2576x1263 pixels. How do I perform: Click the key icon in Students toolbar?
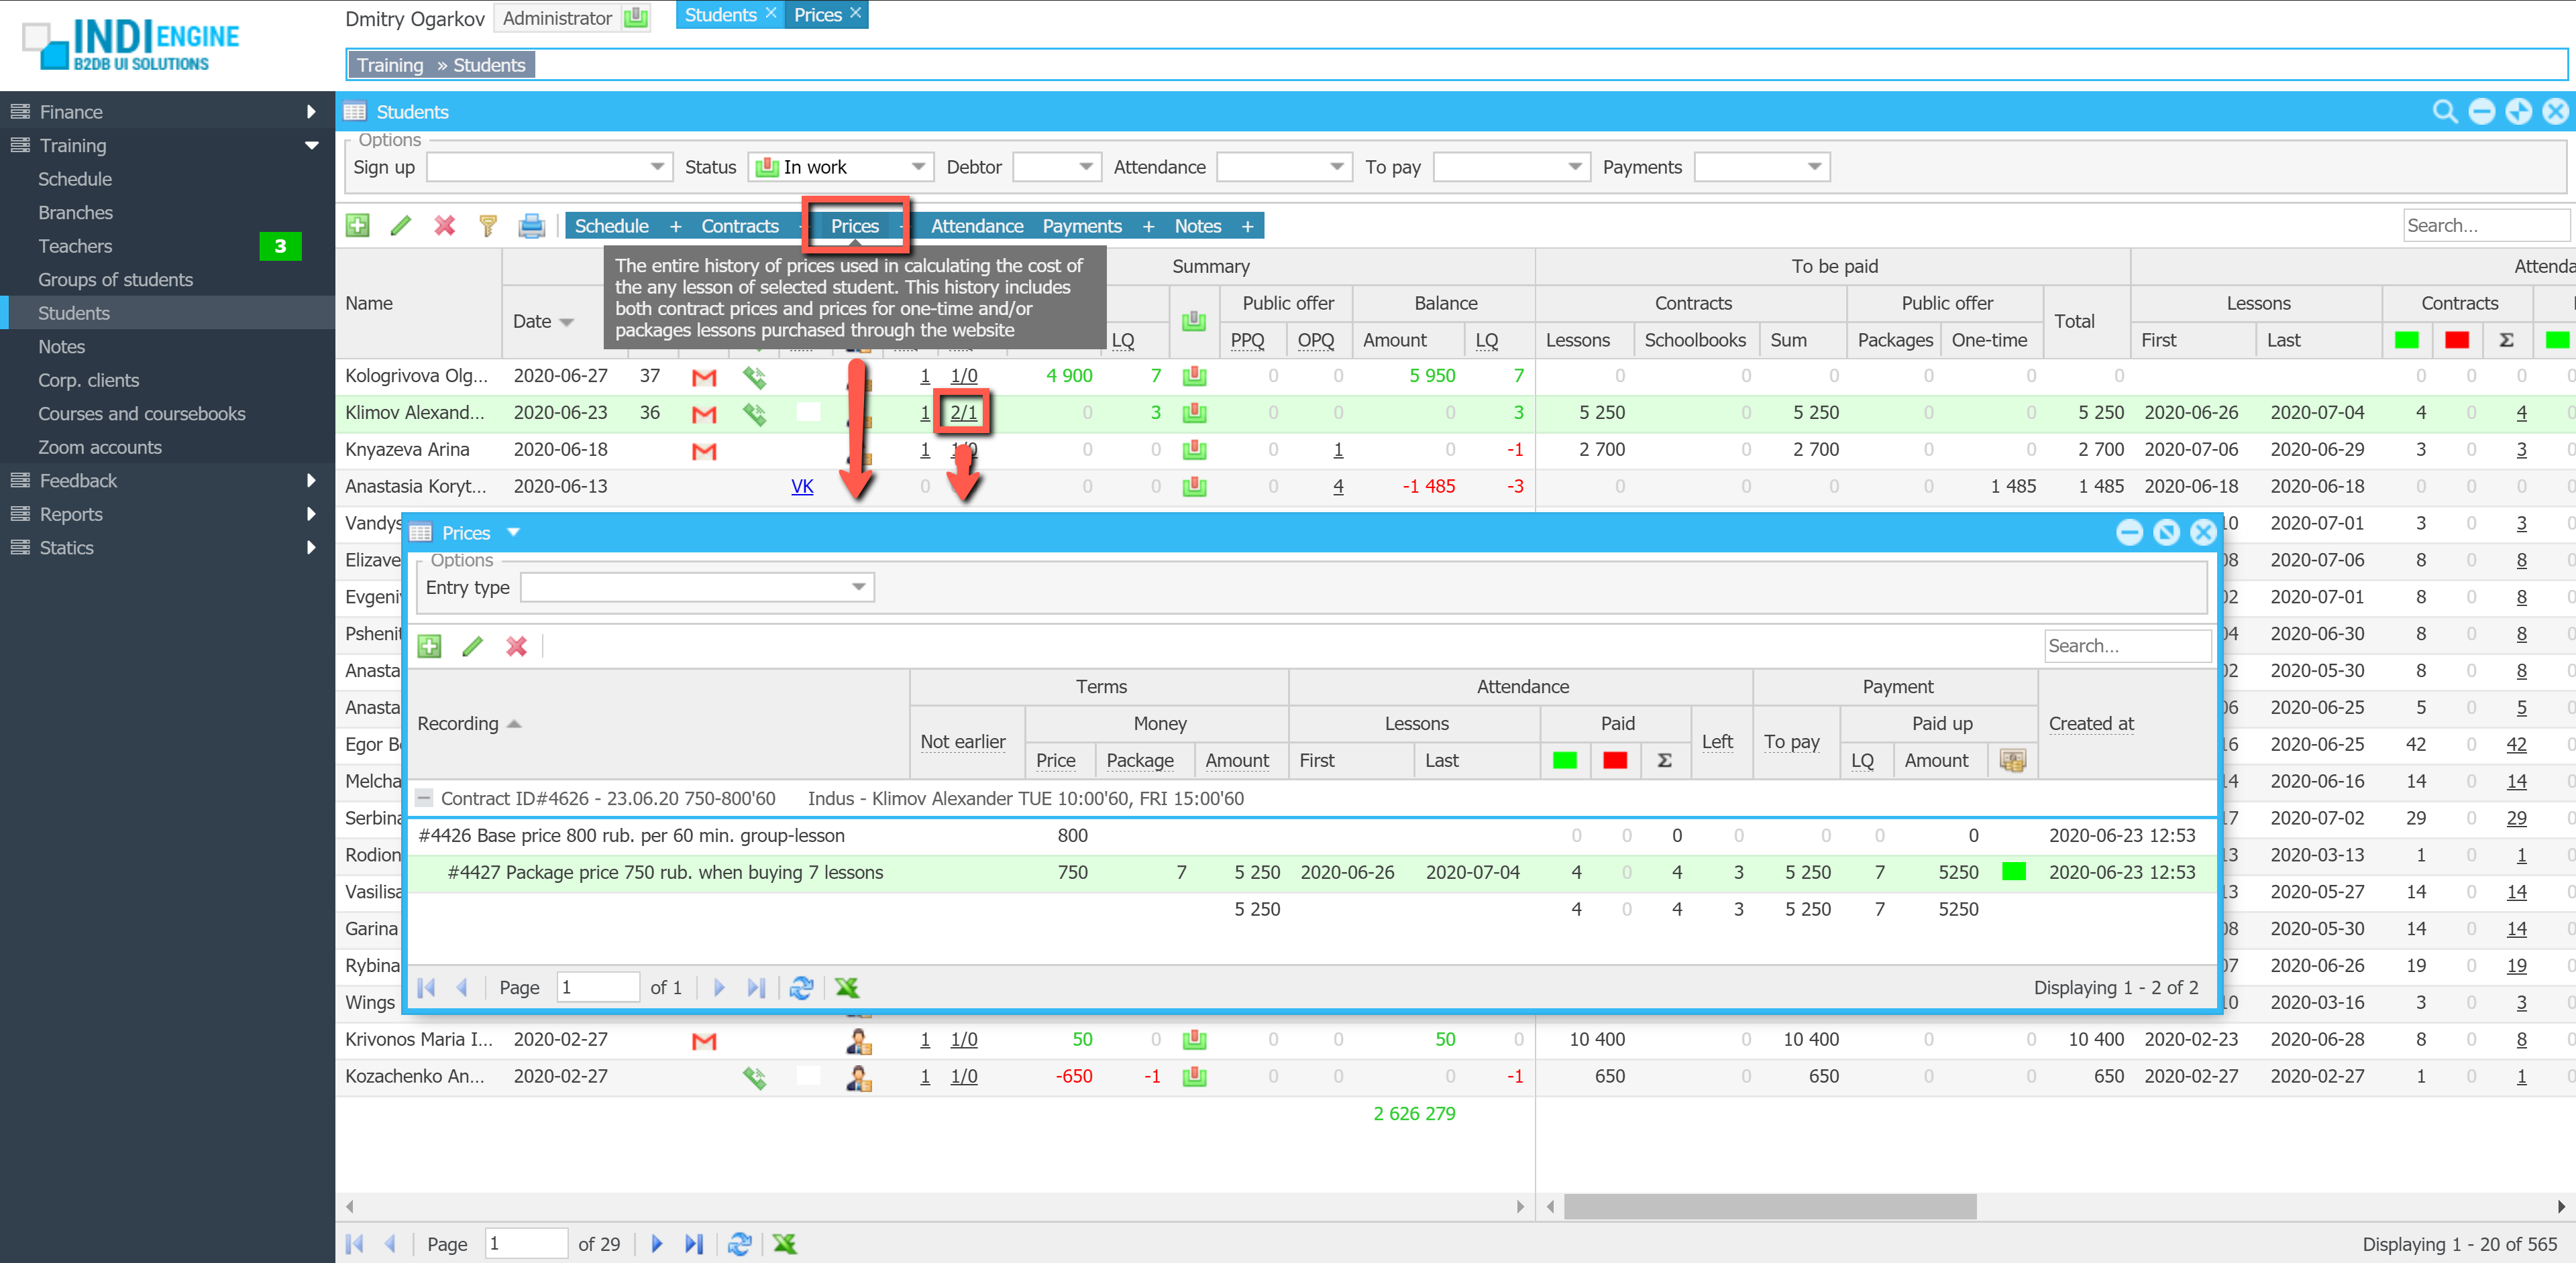pos(488,226)
